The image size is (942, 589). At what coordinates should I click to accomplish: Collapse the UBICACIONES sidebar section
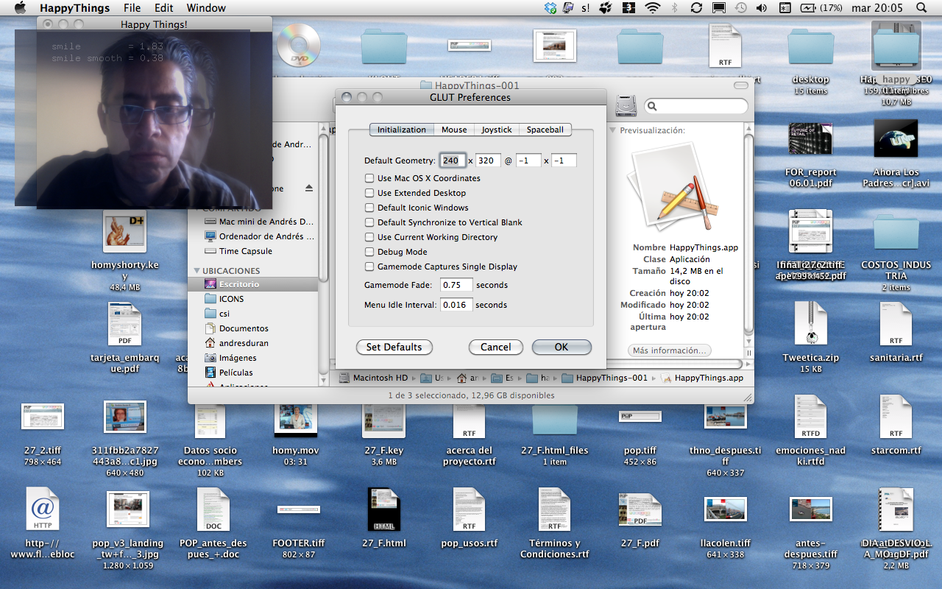tap(196, 271)
